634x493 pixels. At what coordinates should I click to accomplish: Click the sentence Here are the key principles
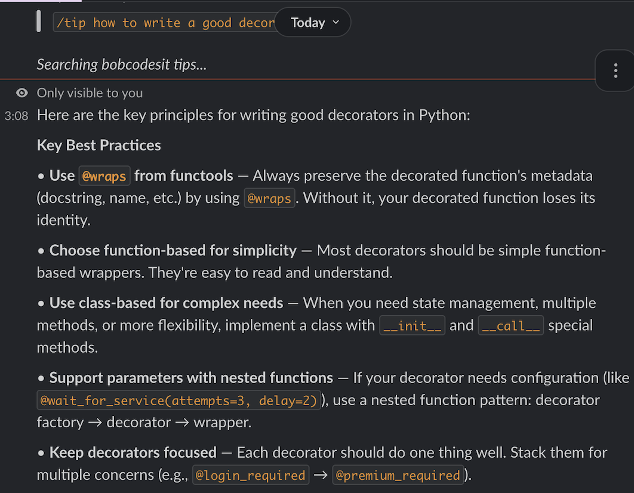pos(254,115)
